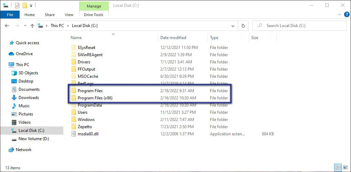Click the Program Files (x86) folder icon
The width and height of the screenshot is (351, 172).
(74, 98)
